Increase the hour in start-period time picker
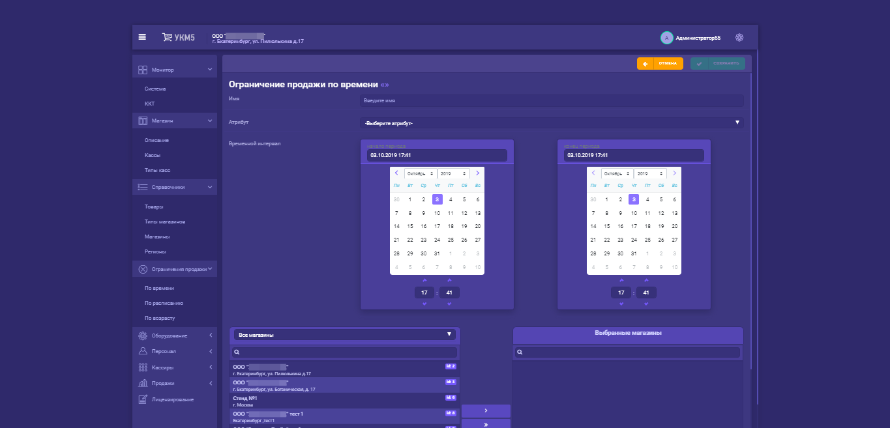The width and height of the screenshot is (890, 428). tap(424, 280)
